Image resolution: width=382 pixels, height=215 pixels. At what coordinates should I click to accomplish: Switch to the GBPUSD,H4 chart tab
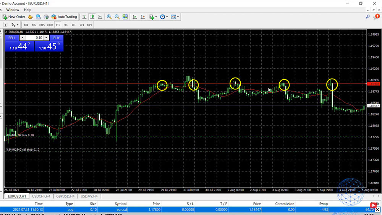click(x=65, y=196)
